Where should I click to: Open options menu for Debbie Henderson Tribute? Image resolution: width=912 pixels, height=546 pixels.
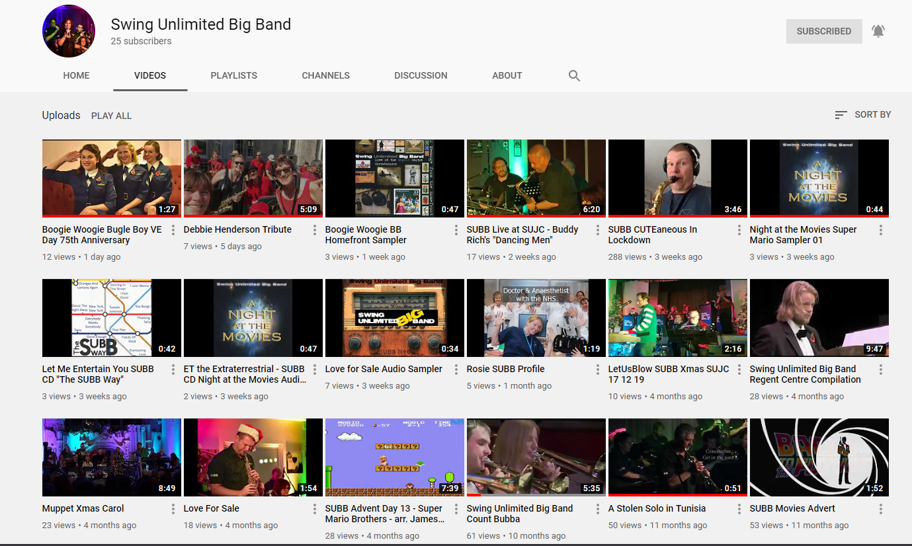[x=315, y=230]
